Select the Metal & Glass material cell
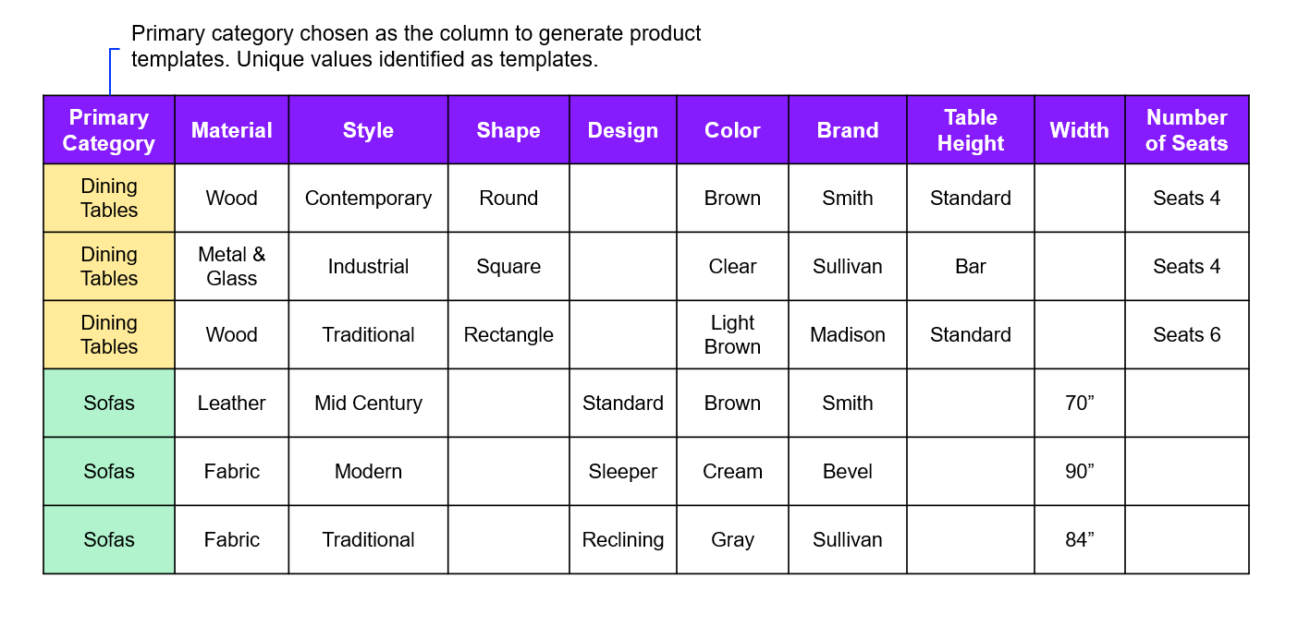 point(231,266)
